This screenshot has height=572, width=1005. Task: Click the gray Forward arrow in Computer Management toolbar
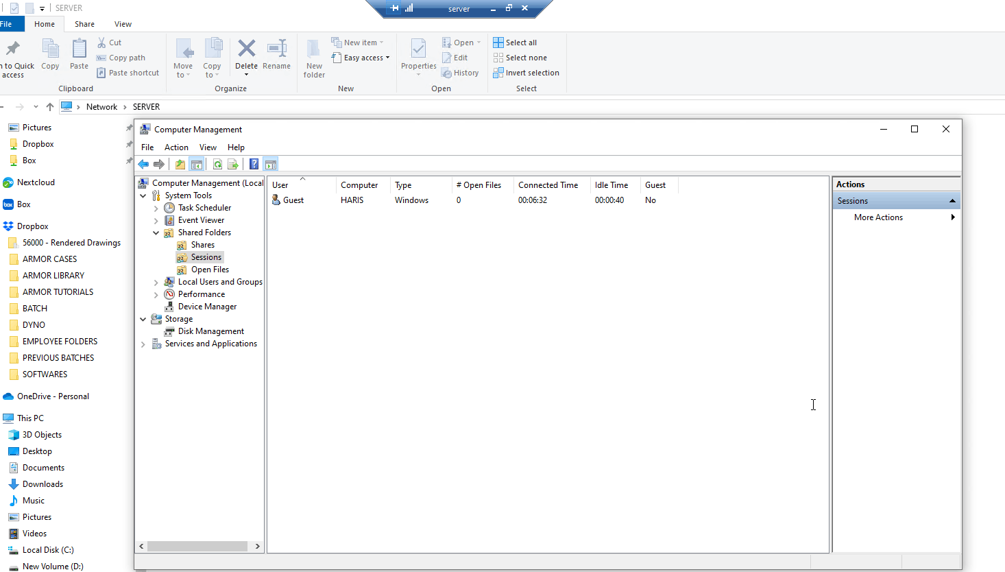click(x=159, y=164)
